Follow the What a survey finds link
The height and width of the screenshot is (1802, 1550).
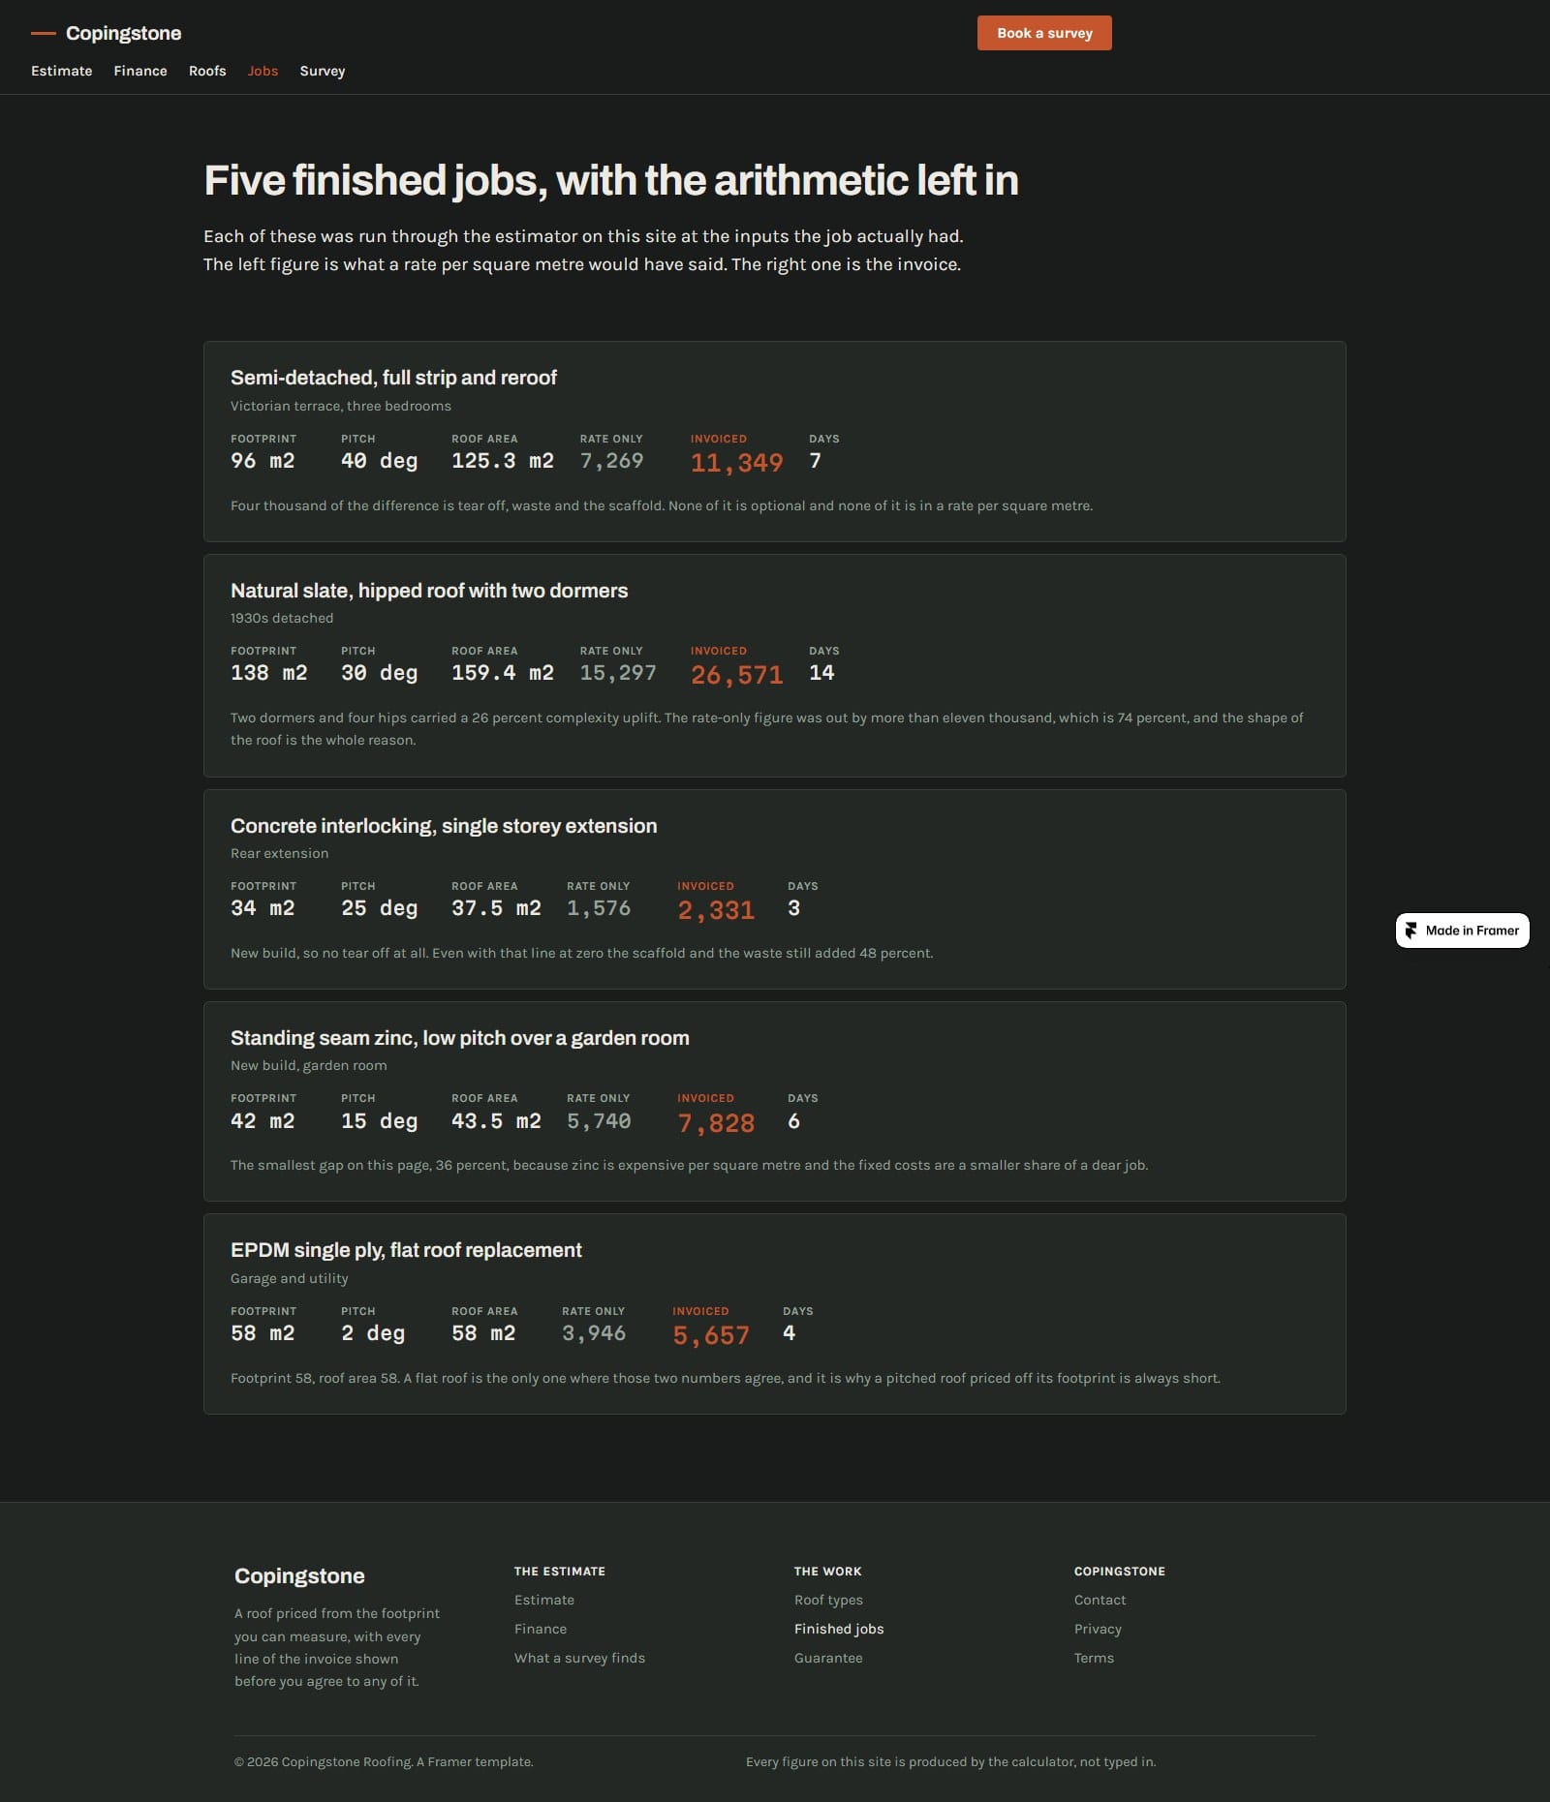(579, 1658)
